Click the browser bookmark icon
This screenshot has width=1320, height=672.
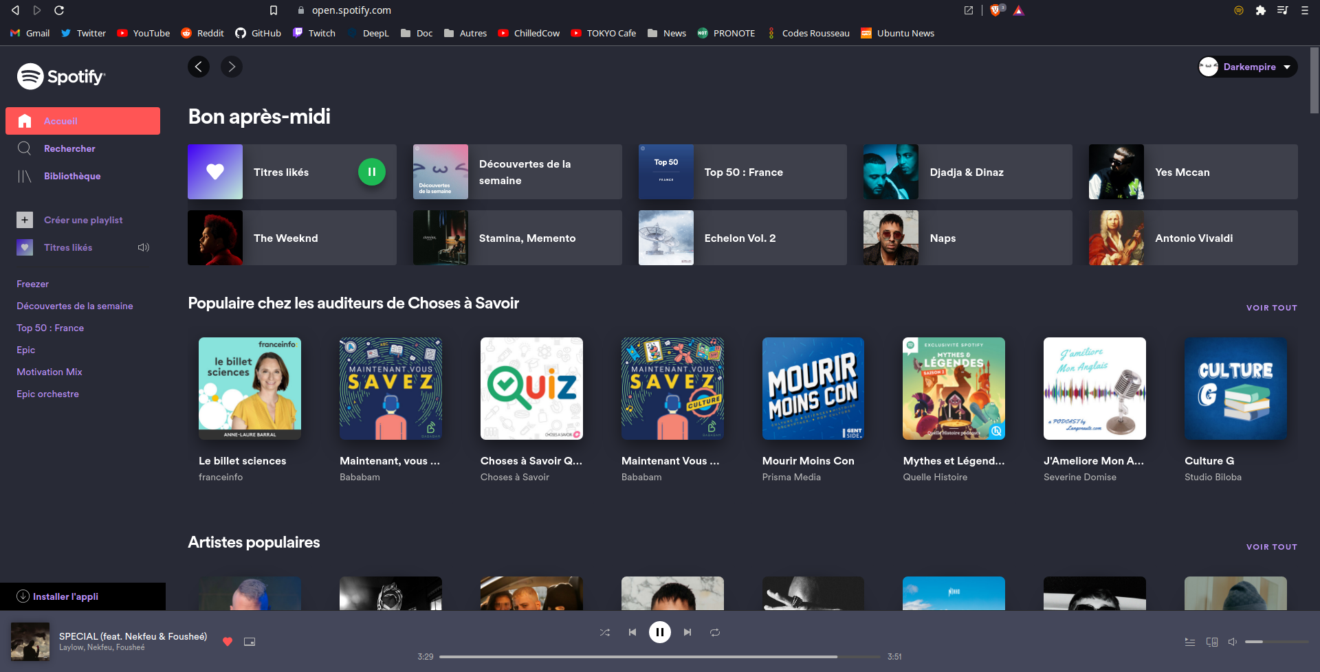[x=274, y=10]
